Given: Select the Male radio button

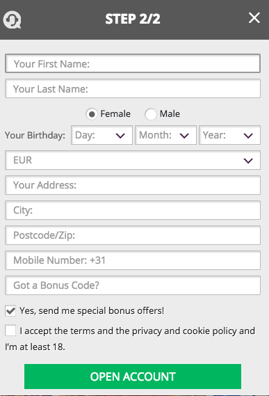Looking at the screenshot, I should point(151,114).
